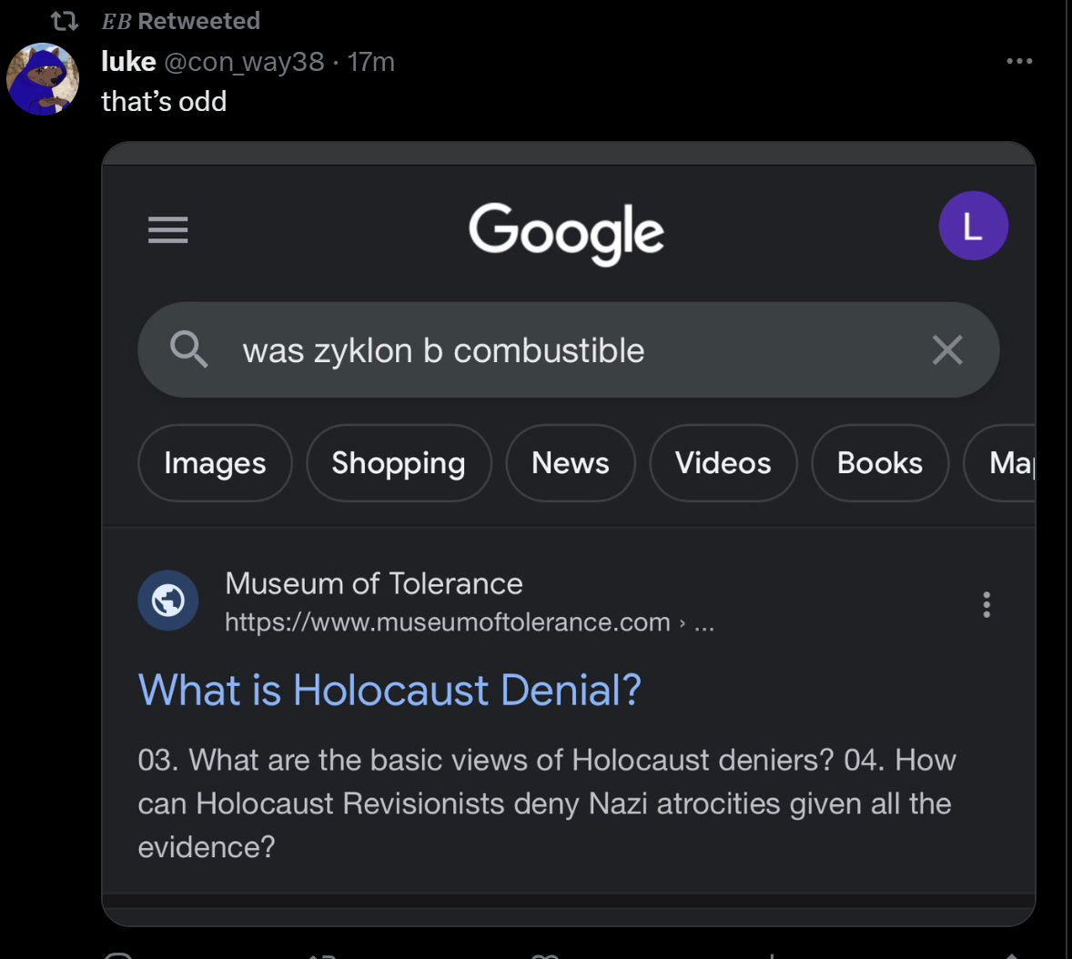
Task: Click the Museum of Tolerance globe favicon
Action: (x=168, y=601)
